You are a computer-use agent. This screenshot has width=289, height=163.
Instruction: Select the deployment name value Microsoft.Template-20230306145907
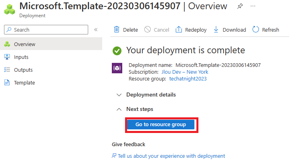[218, 65]
